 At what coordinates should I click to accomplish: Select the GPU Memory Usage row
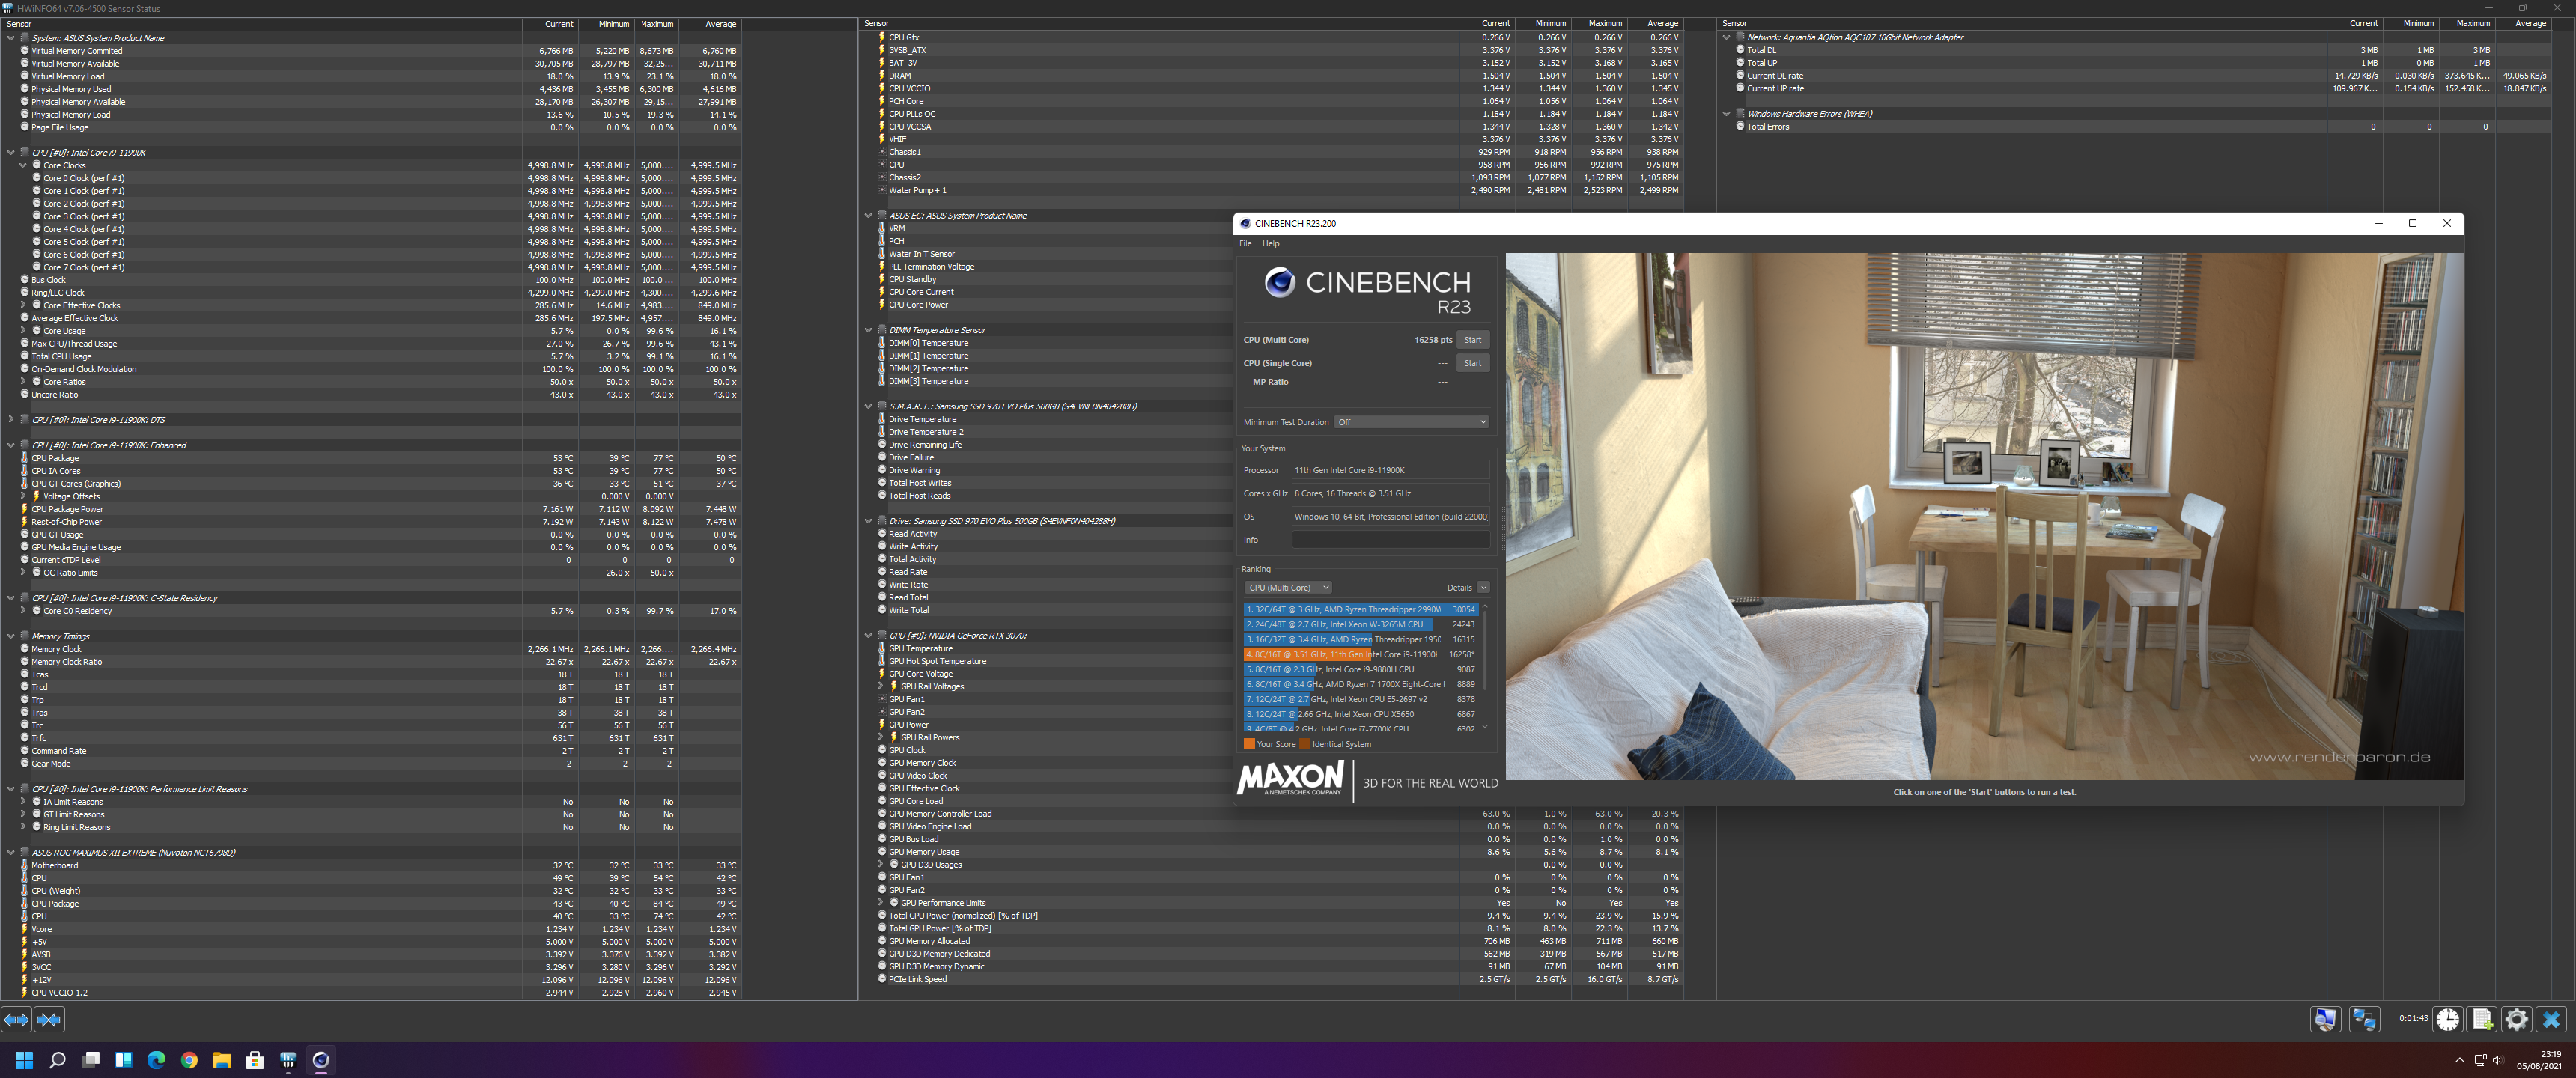point(1272,852)
